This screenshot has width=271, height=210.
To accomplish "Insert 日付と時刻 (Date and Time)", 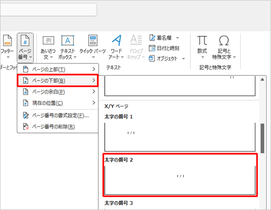I will pyautogui.click(x=164, y=48).
